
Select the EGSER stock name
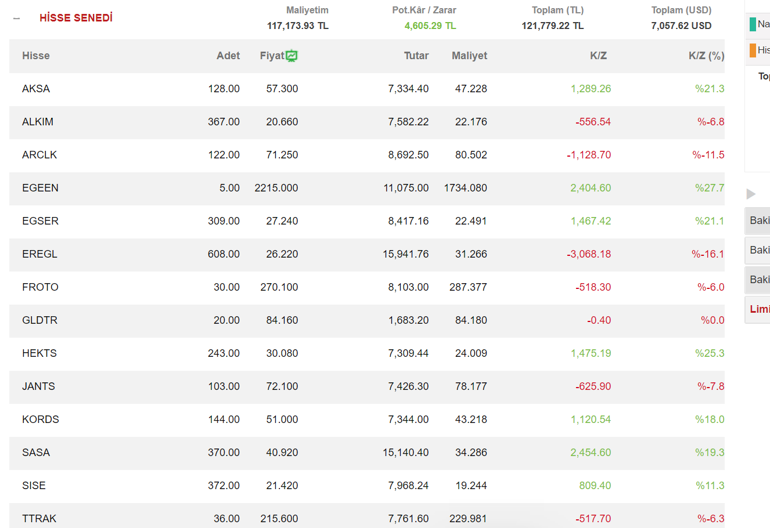click(x=40, y=221)
